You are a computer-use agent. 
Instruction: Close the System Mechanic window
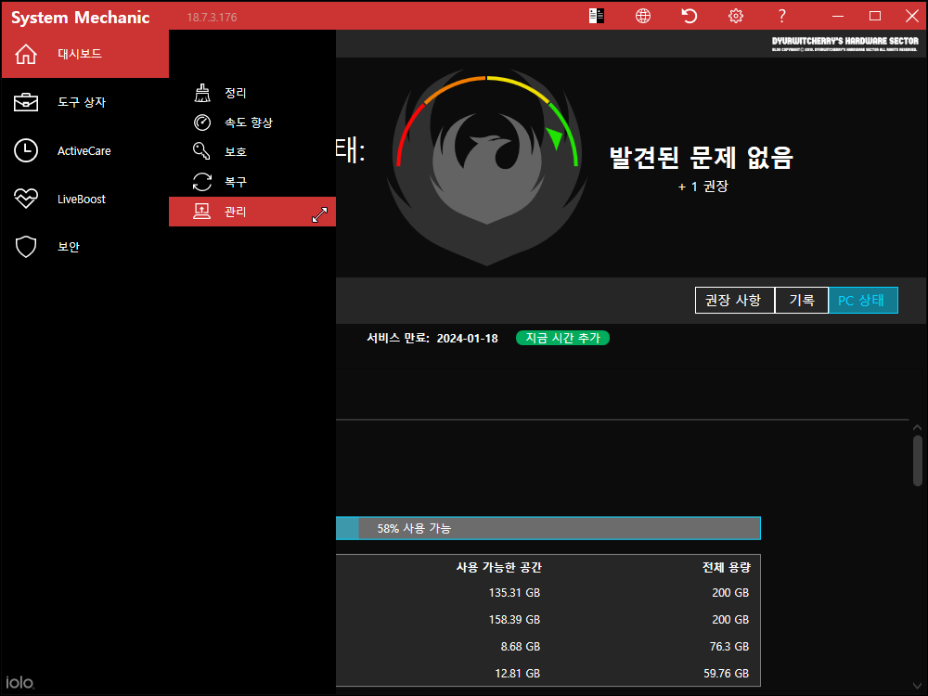coord(912,16)
